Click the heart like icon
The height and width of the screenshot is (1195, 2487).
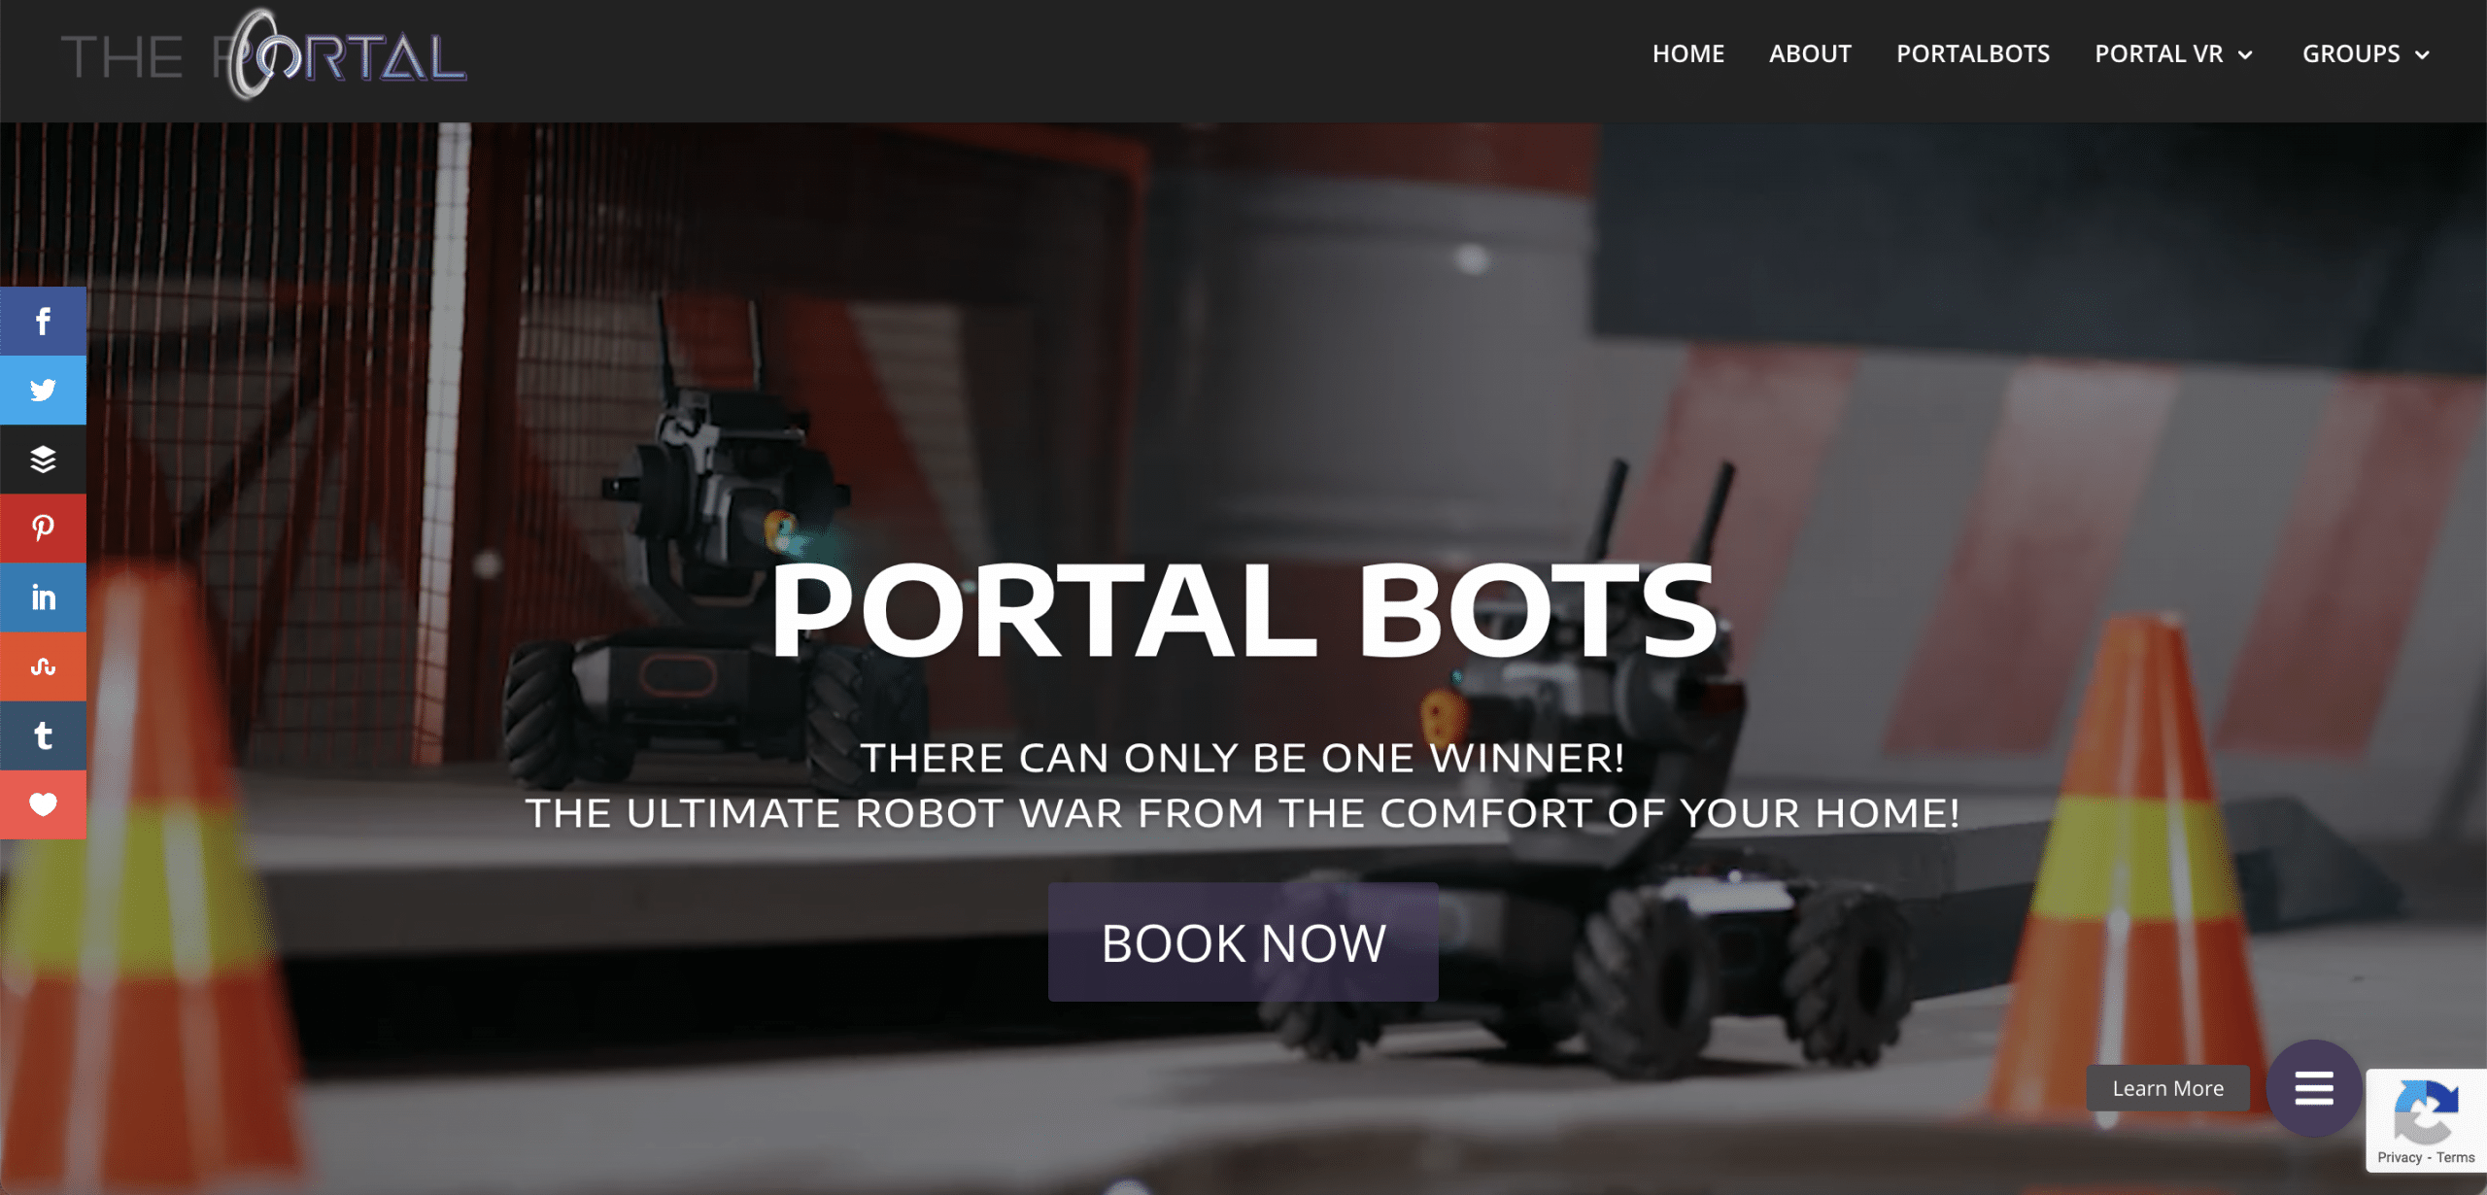point(43,804)
